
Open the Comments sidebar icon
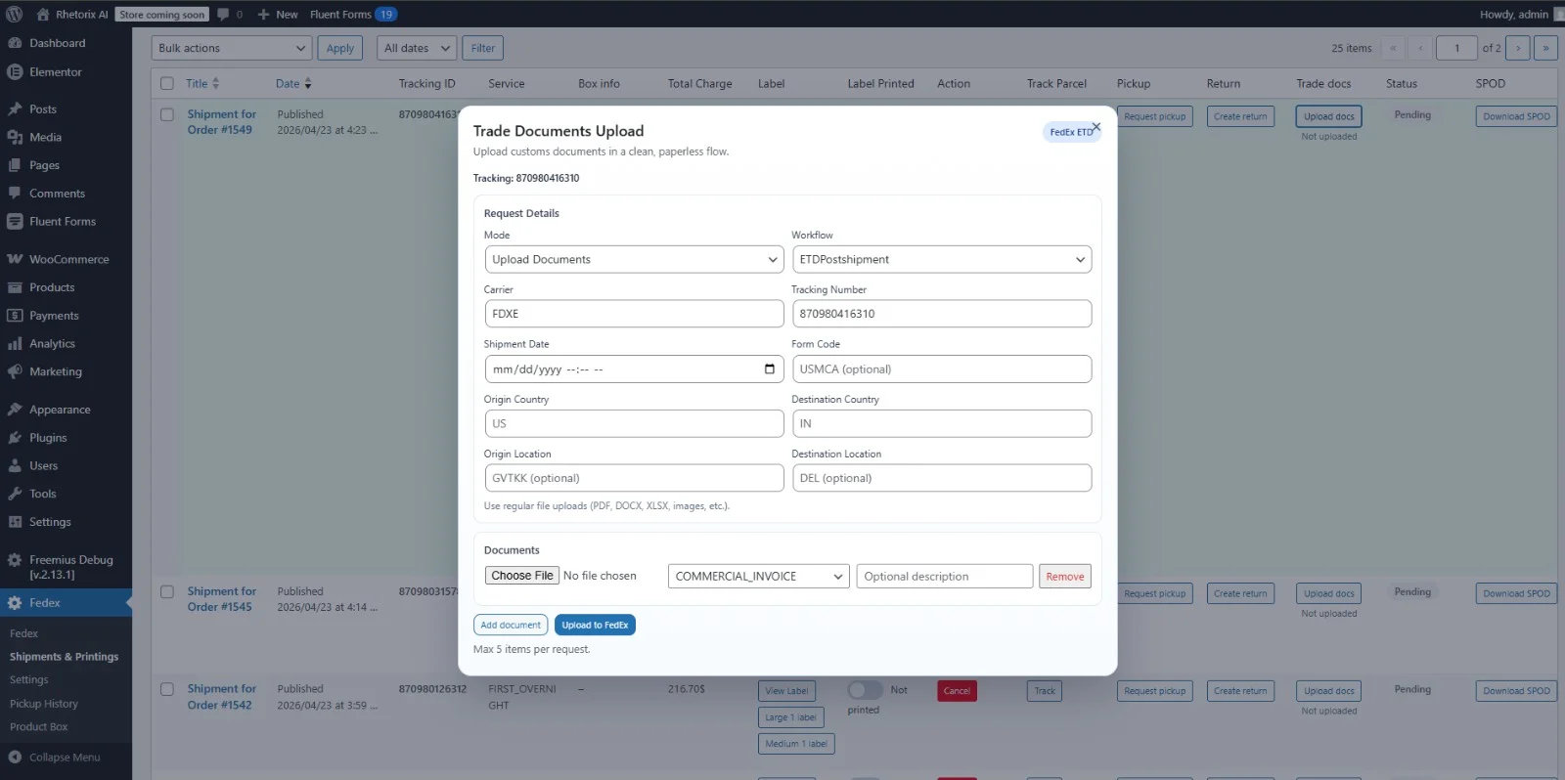pos(15,194)
